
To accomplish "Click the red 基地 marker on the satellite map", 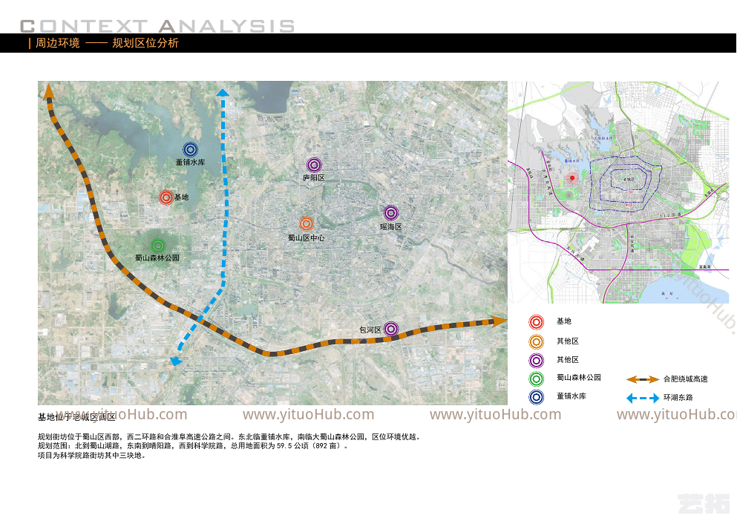I will coord(166,197).
